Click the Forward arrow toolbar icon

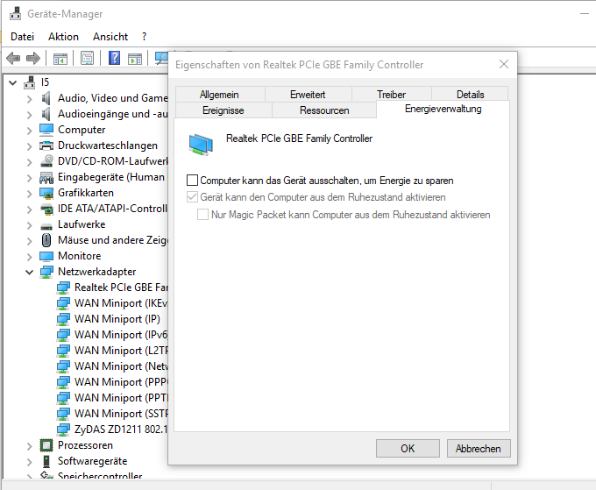point(33,58)
